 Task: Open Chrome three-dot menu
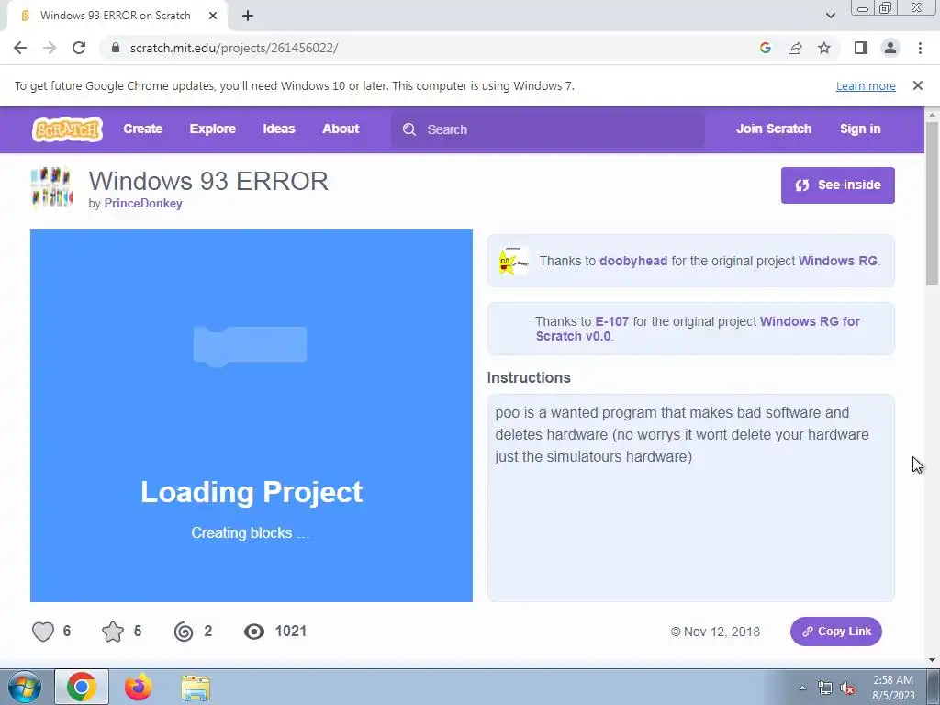pos(920,48)
